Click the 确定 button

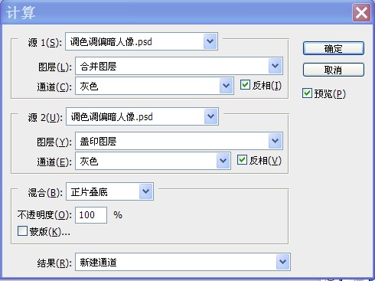pos(334,48)
